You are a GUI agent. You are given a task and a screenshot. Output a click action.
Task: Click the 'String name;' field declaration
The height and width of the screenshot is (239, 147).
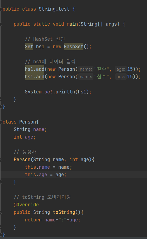point(30,129)
